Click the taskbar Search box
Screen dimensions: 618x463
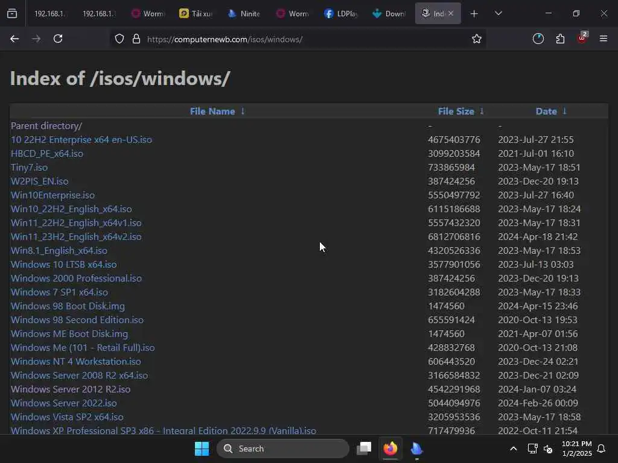[283, 449]
